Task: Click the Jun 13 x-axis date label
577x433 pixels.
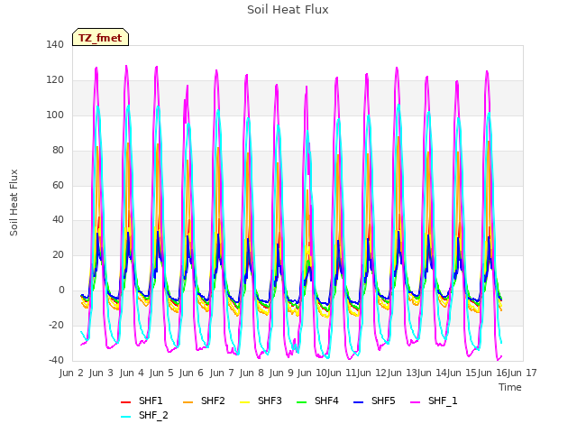Action: [x=402, y=373]
